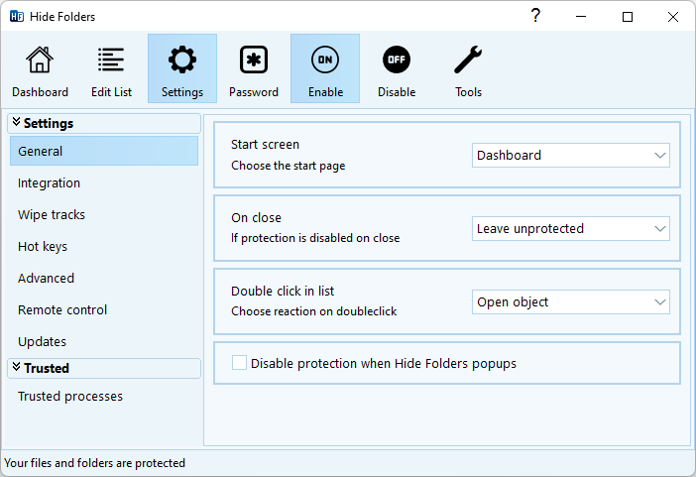
Task: Open the Start screen dropdown
Action: pos(571,155)
